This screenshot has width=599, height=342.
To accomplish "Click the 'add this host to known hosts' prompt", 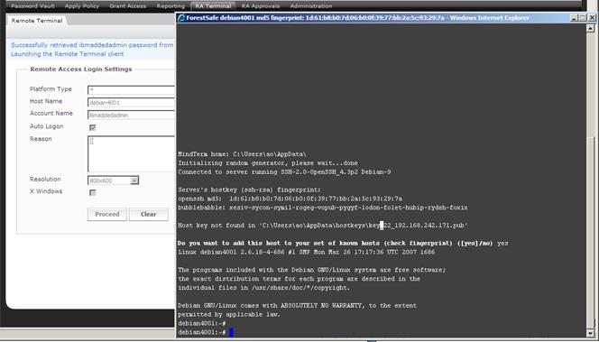I will tap(343, 244).
